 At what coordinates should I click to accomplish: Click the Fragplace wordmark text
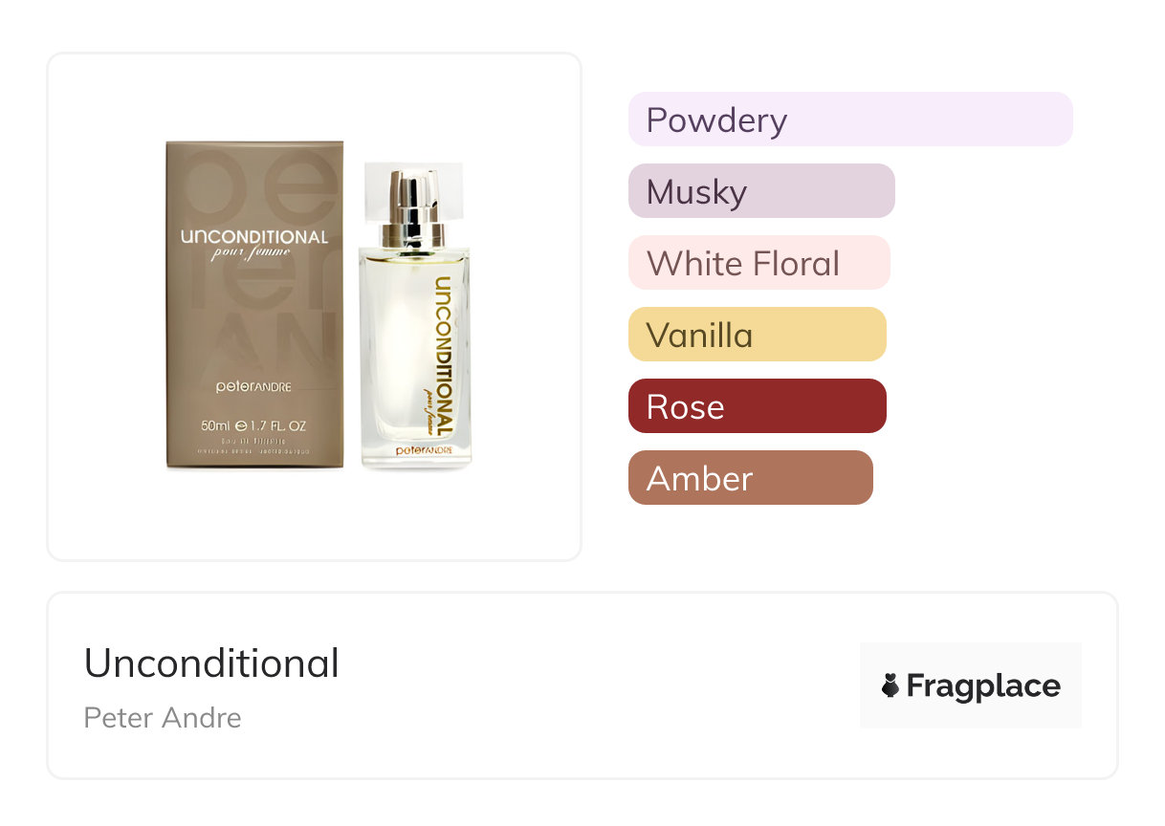[983, 685]
